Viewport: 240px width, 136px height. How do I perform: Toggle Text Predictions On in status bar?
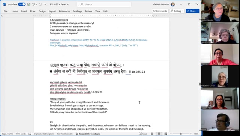[65, 134]
